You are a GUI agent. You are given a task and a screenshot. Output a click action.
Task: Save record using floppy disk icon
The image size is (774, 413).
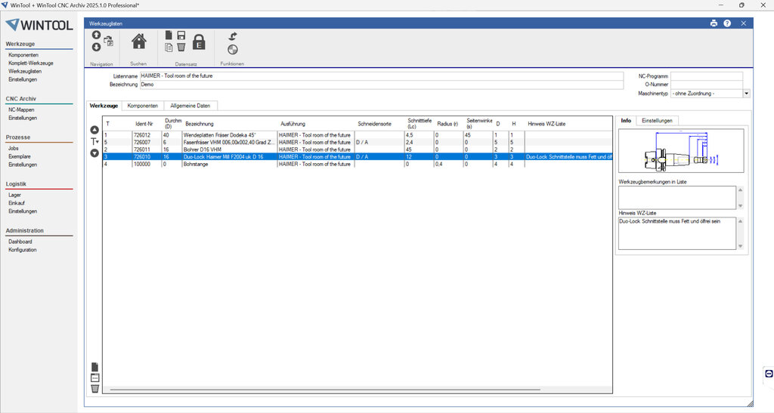(x=181, y=35)
